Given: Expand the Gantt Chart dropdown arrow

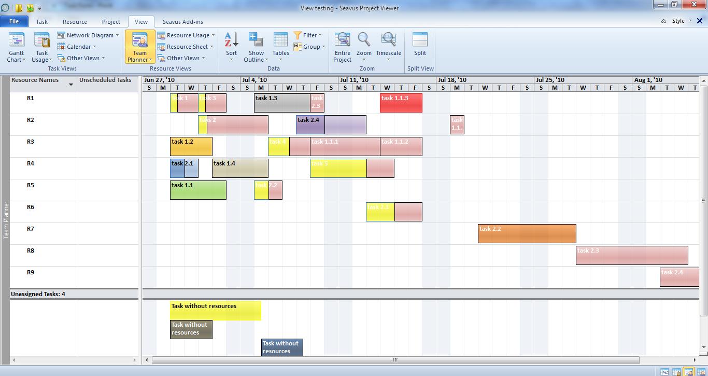Looking at the screenshot, I should (x=23, y=60).
